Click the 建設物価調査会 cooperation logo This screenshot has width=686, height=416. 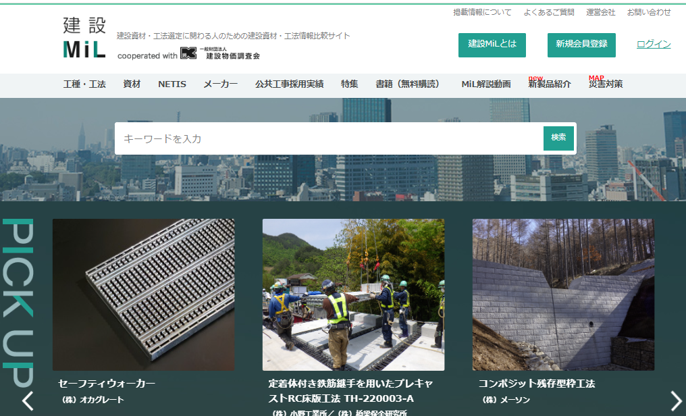click(x=219, y=54)
